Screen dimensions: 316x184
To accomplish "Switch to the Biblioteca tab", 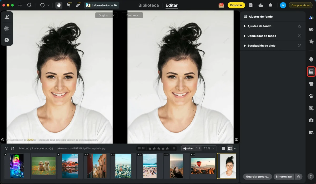I will click(149, 5).
